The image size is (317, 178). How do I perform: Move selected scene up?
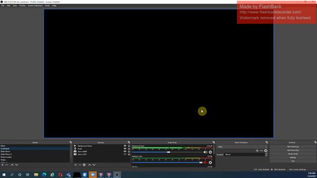pyautogui.click(x=12, y=165)
